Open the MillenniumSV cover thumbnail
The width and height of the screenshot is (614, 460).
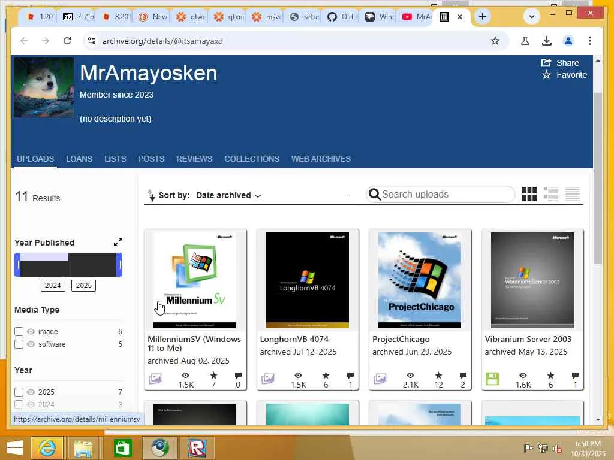[x=195, y=280]
